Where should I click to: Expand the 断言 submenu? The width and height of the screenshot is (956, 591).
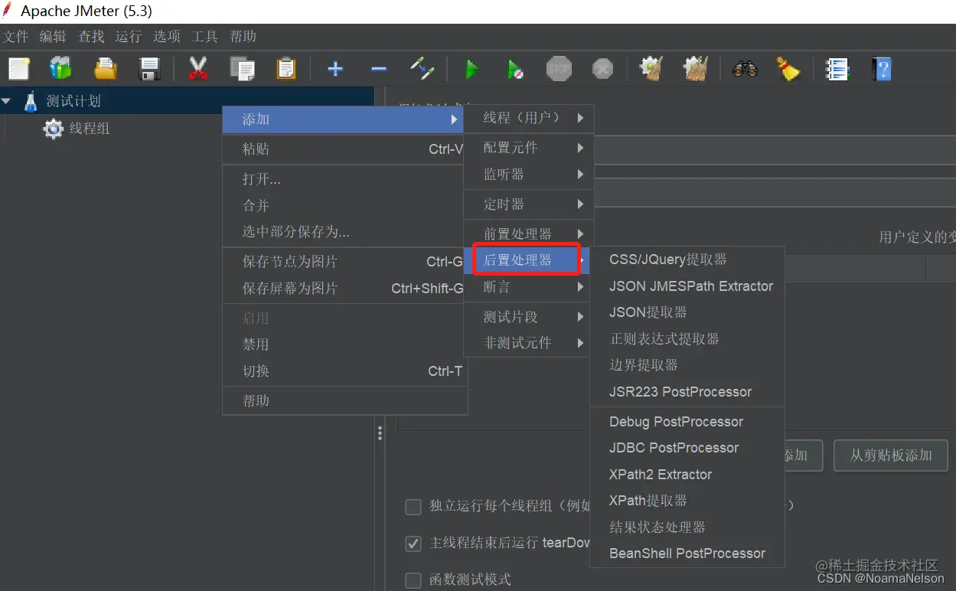(x=527, y=287)
